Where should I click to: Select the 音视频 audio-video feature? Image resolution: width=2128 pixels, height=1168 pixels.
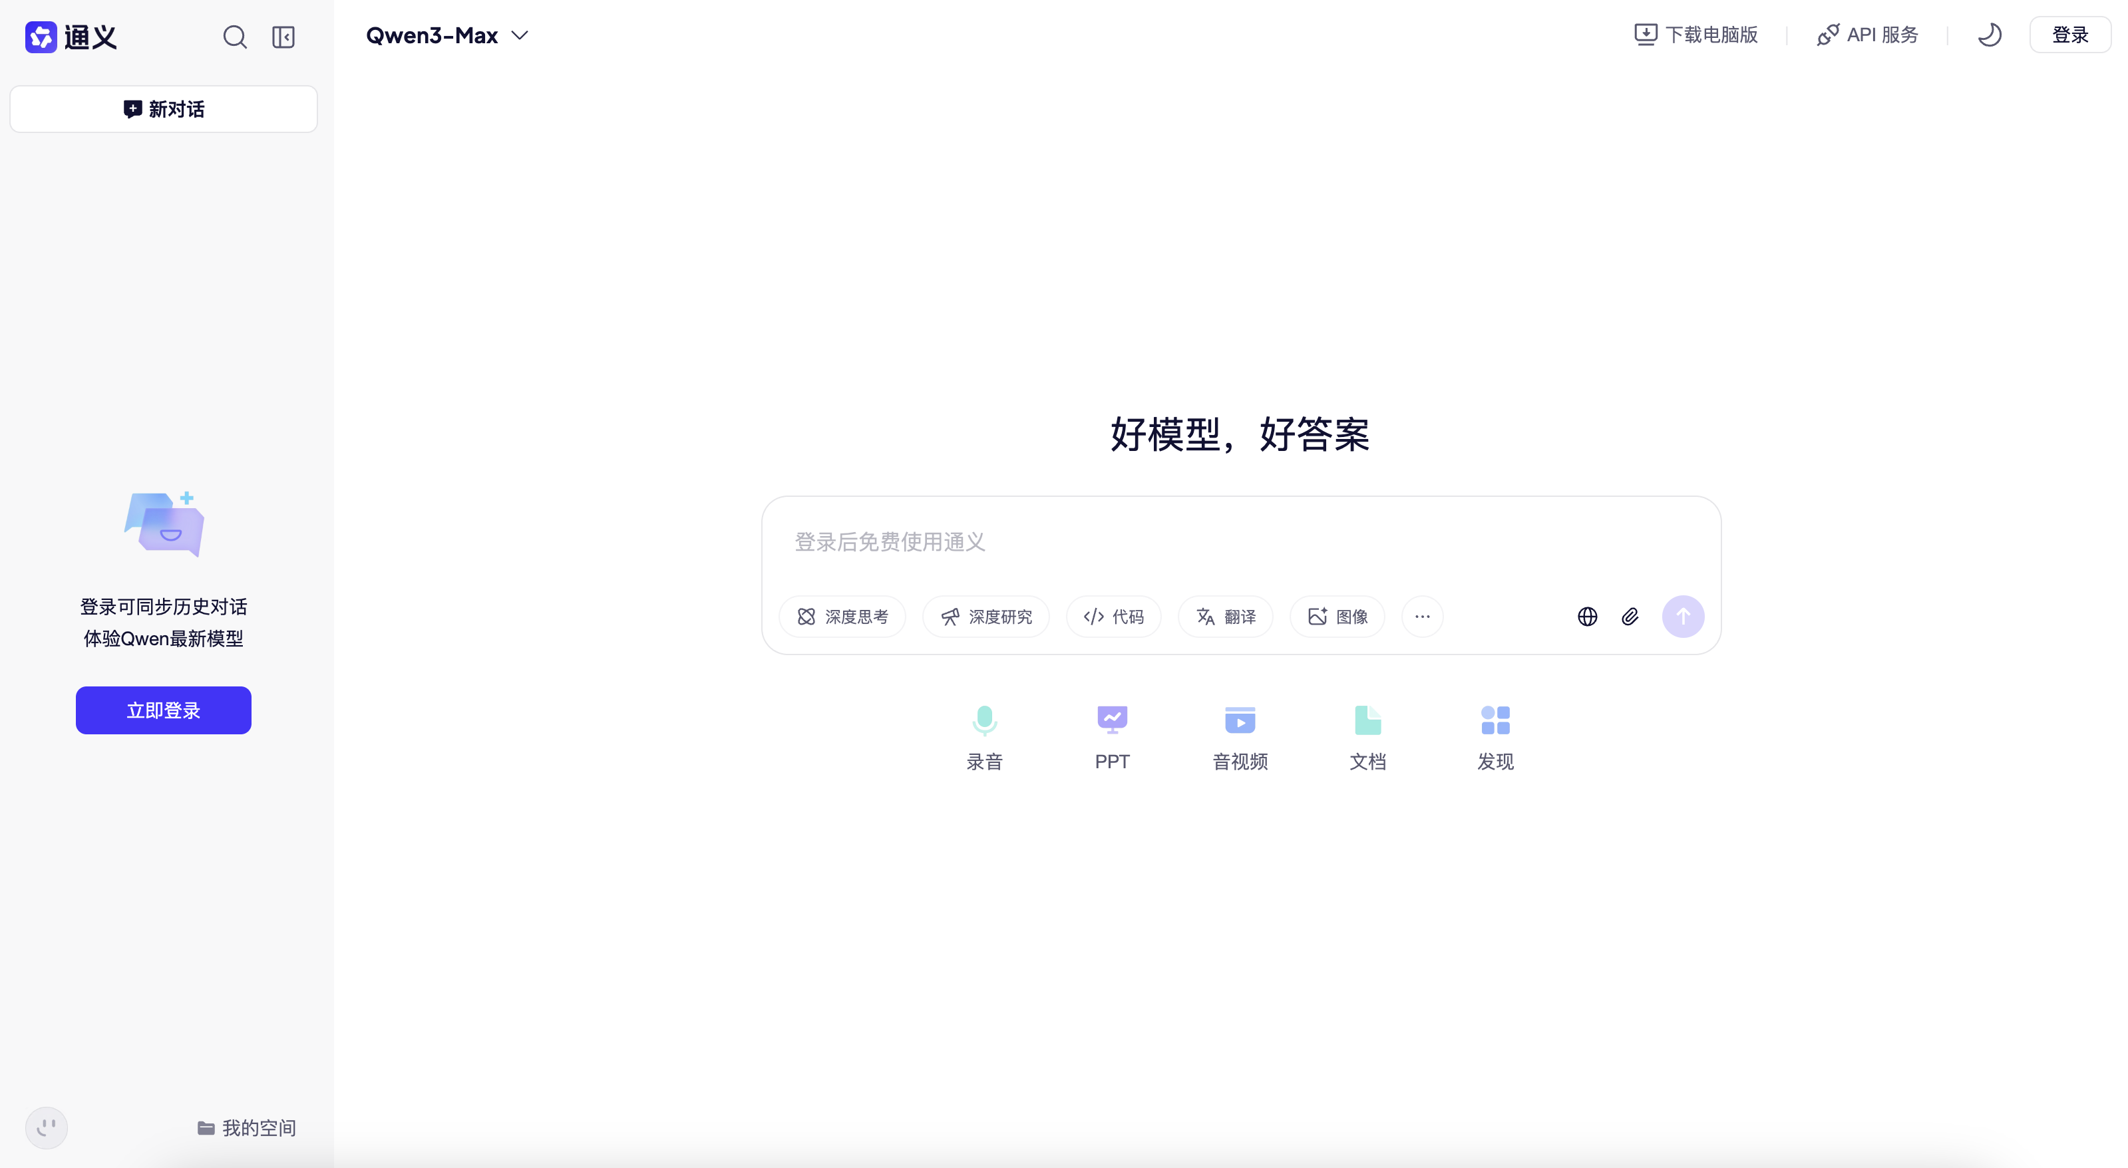pos(1239,735)
